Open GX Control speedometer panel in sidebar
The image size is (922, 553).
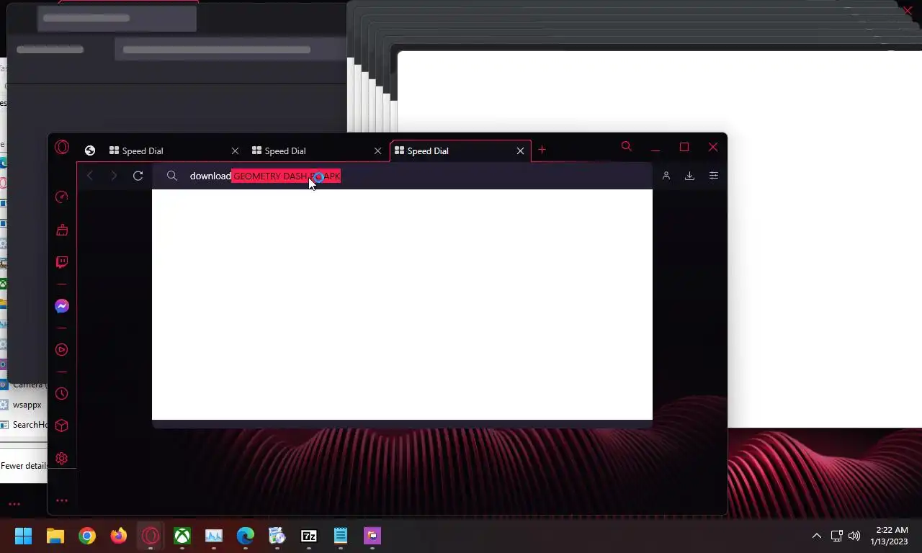click(62, 197)
